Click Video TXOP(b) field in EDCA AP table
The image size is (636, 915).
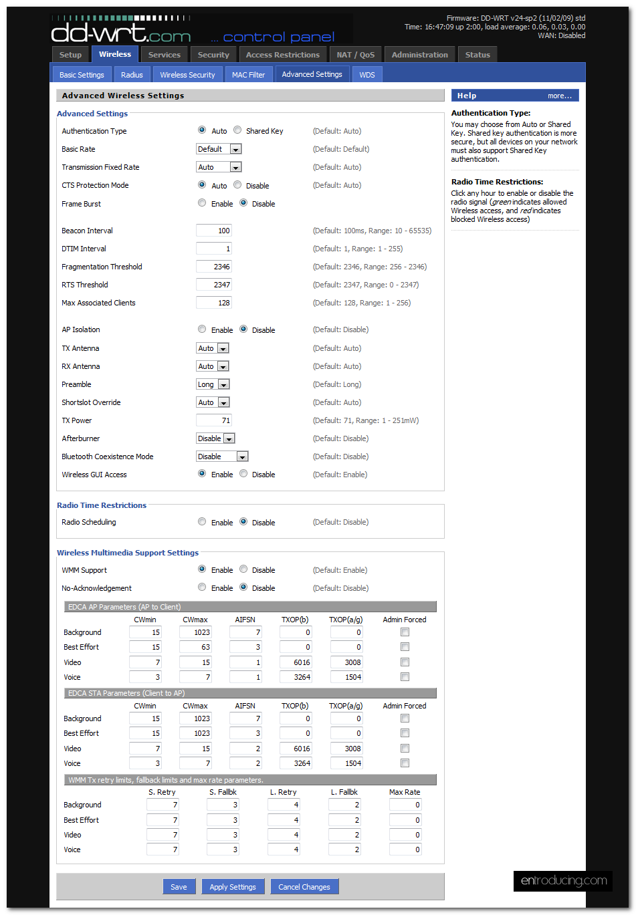[x=296, y=662]
